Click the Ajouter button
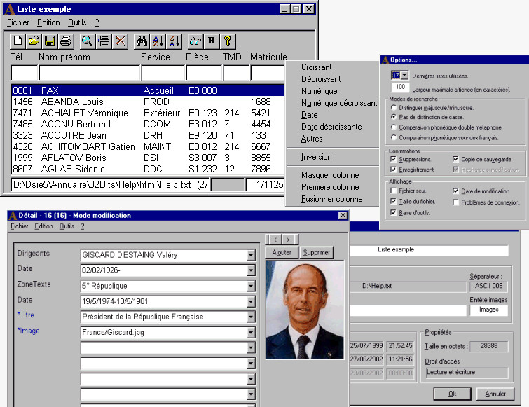 (282, 253)
